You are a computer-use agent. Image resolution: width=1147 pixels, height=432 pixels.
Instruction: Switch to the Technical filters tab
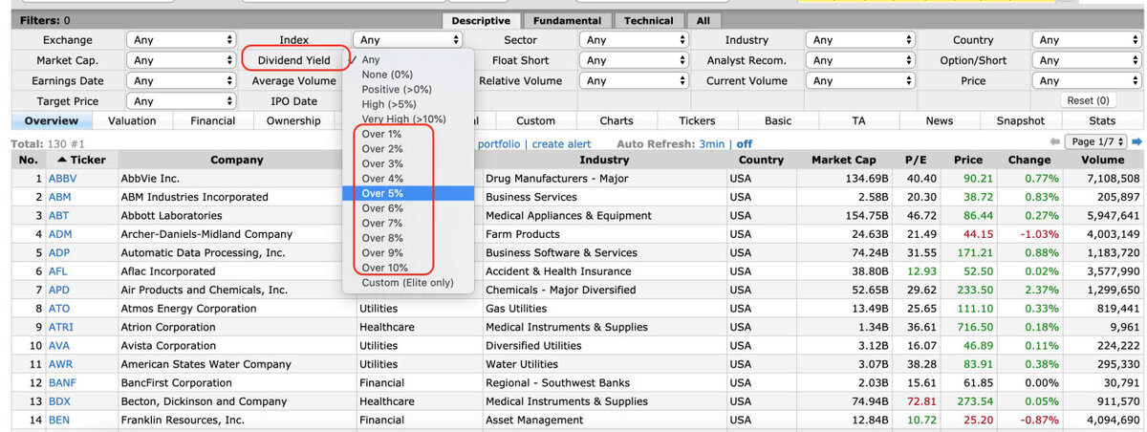click(x=648, y=20)
